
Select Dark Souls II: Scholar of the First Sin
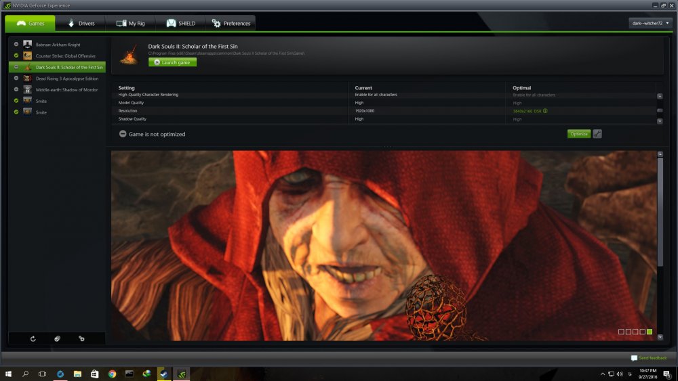coord(57,67)
